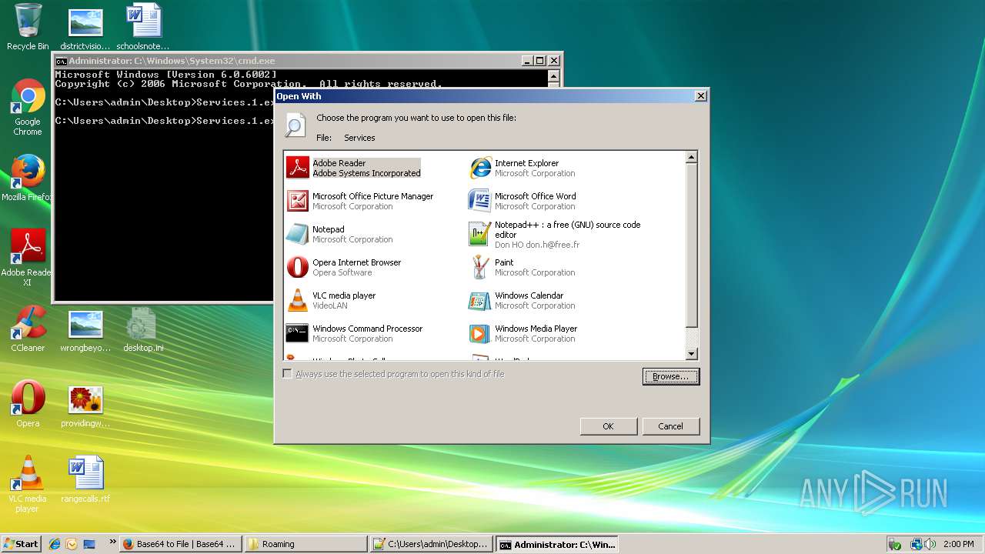The width and height of the screenshot is (985, 554).
Task: Click the Browse button
Action: coord(671,376)
